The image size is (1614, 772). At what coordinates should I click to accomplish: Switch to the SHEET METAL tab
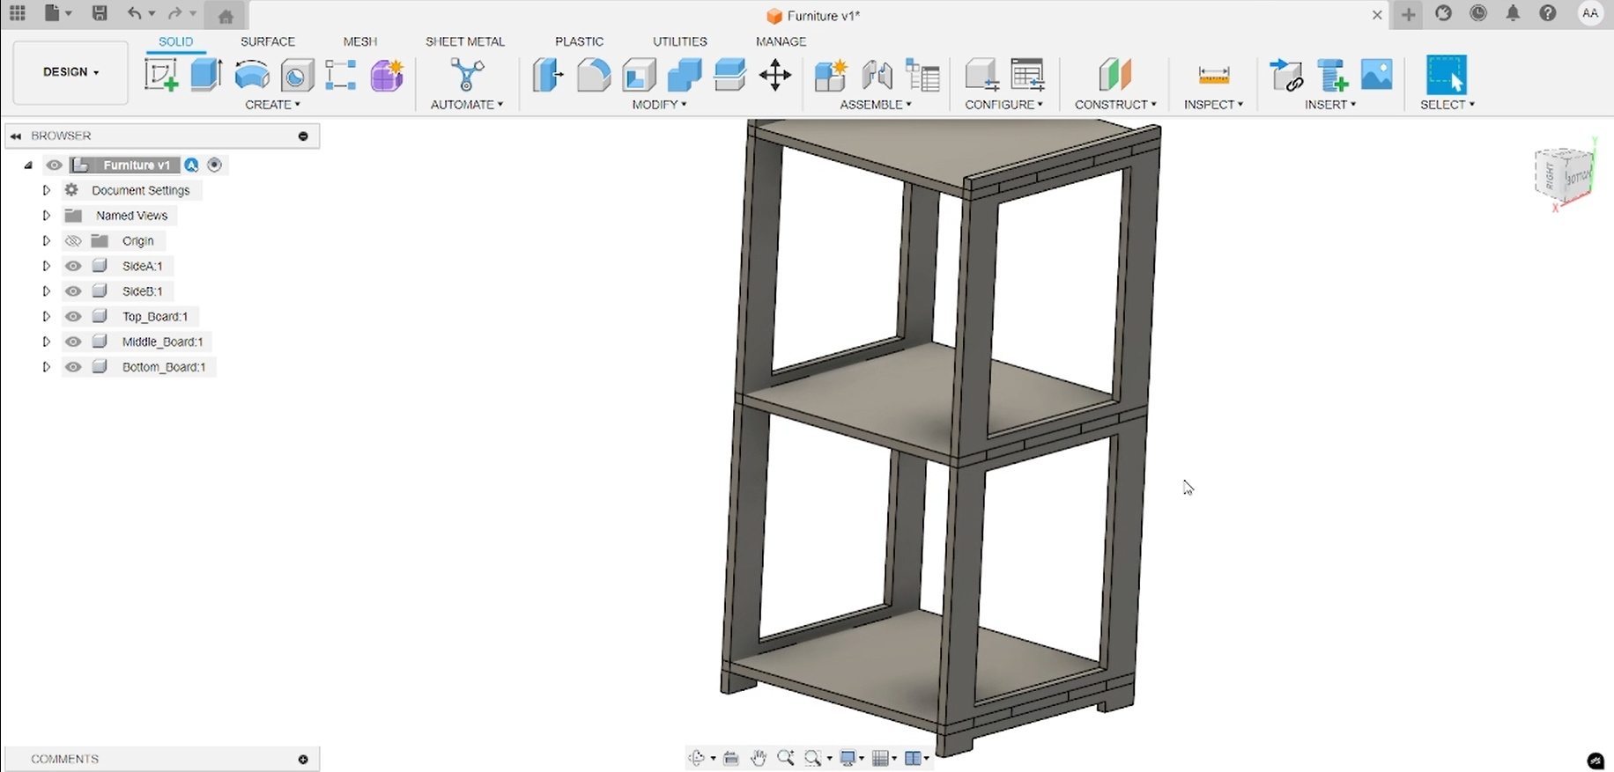(465, 41)
